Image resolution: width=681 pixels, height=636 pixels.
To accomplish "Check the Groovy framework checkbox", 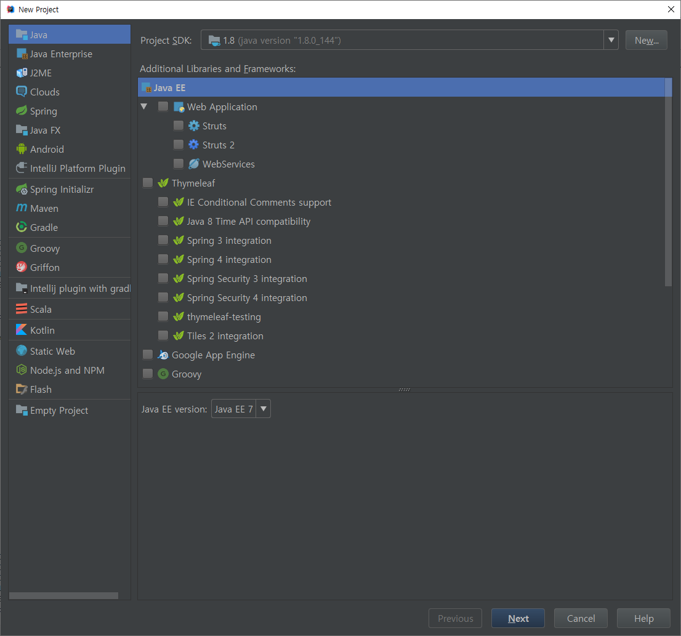I will pos(148,374).
